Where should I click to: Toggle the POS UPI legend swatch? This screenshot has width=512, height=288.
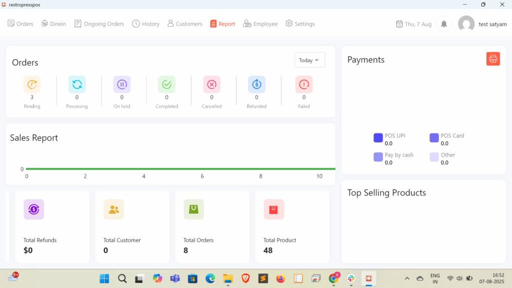(378, 137)
